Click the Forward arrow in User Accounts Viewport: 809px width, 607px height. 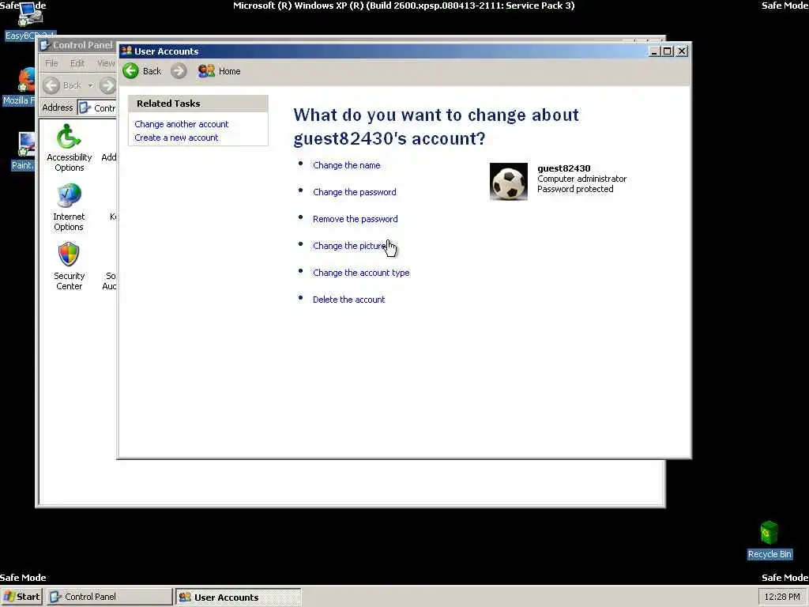[179, 70]
